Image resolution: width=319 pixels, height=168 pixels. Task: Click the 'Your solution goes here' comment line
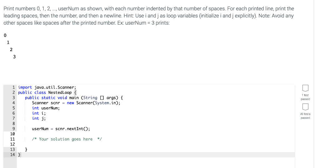(67, 139)
